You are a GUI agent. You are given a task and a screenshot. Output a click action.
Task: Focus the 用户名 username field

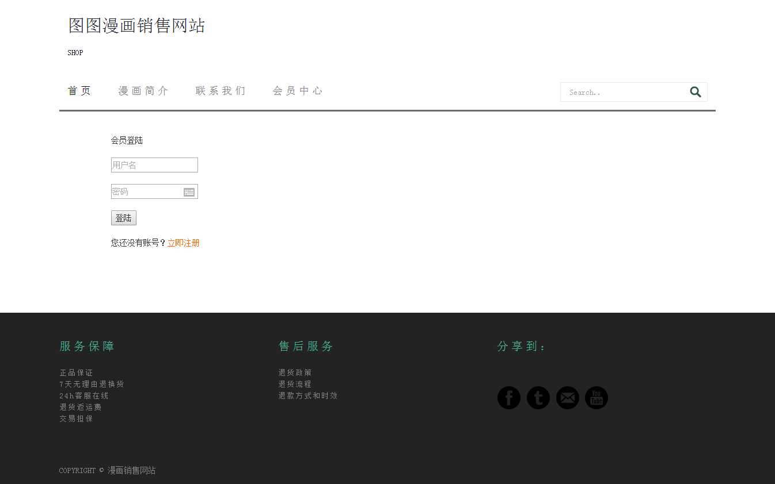point(154,165)
